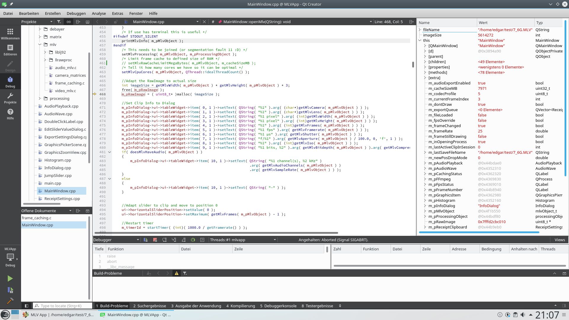Open the Debuggen menu
This screenshot has height=320, width=569.
pyautogui.click(x=76, y=14)
